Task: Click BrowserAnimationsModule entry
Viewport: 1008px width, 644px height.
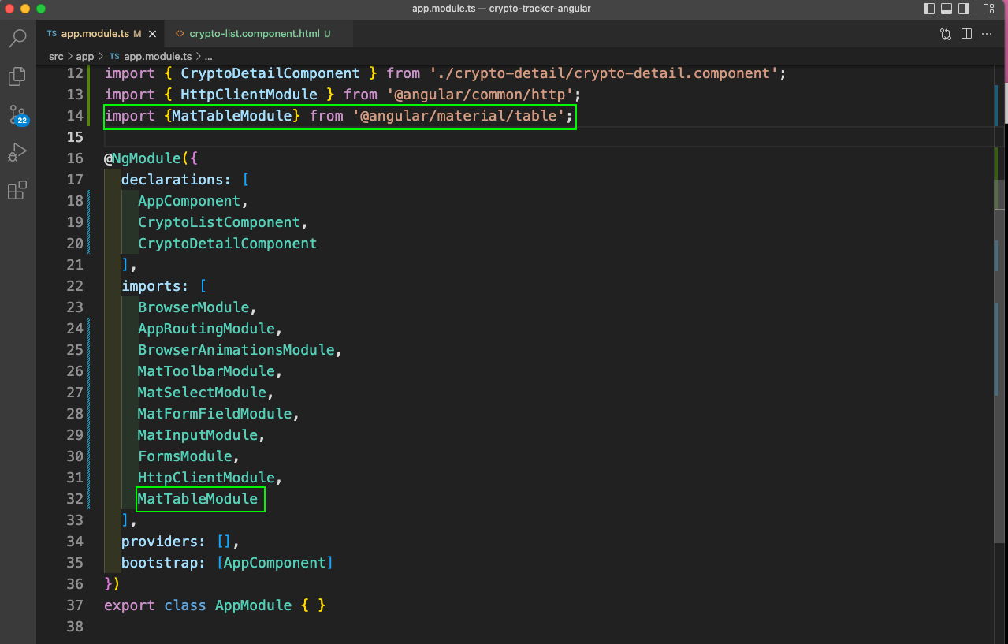Action: (x=236, y=350)
